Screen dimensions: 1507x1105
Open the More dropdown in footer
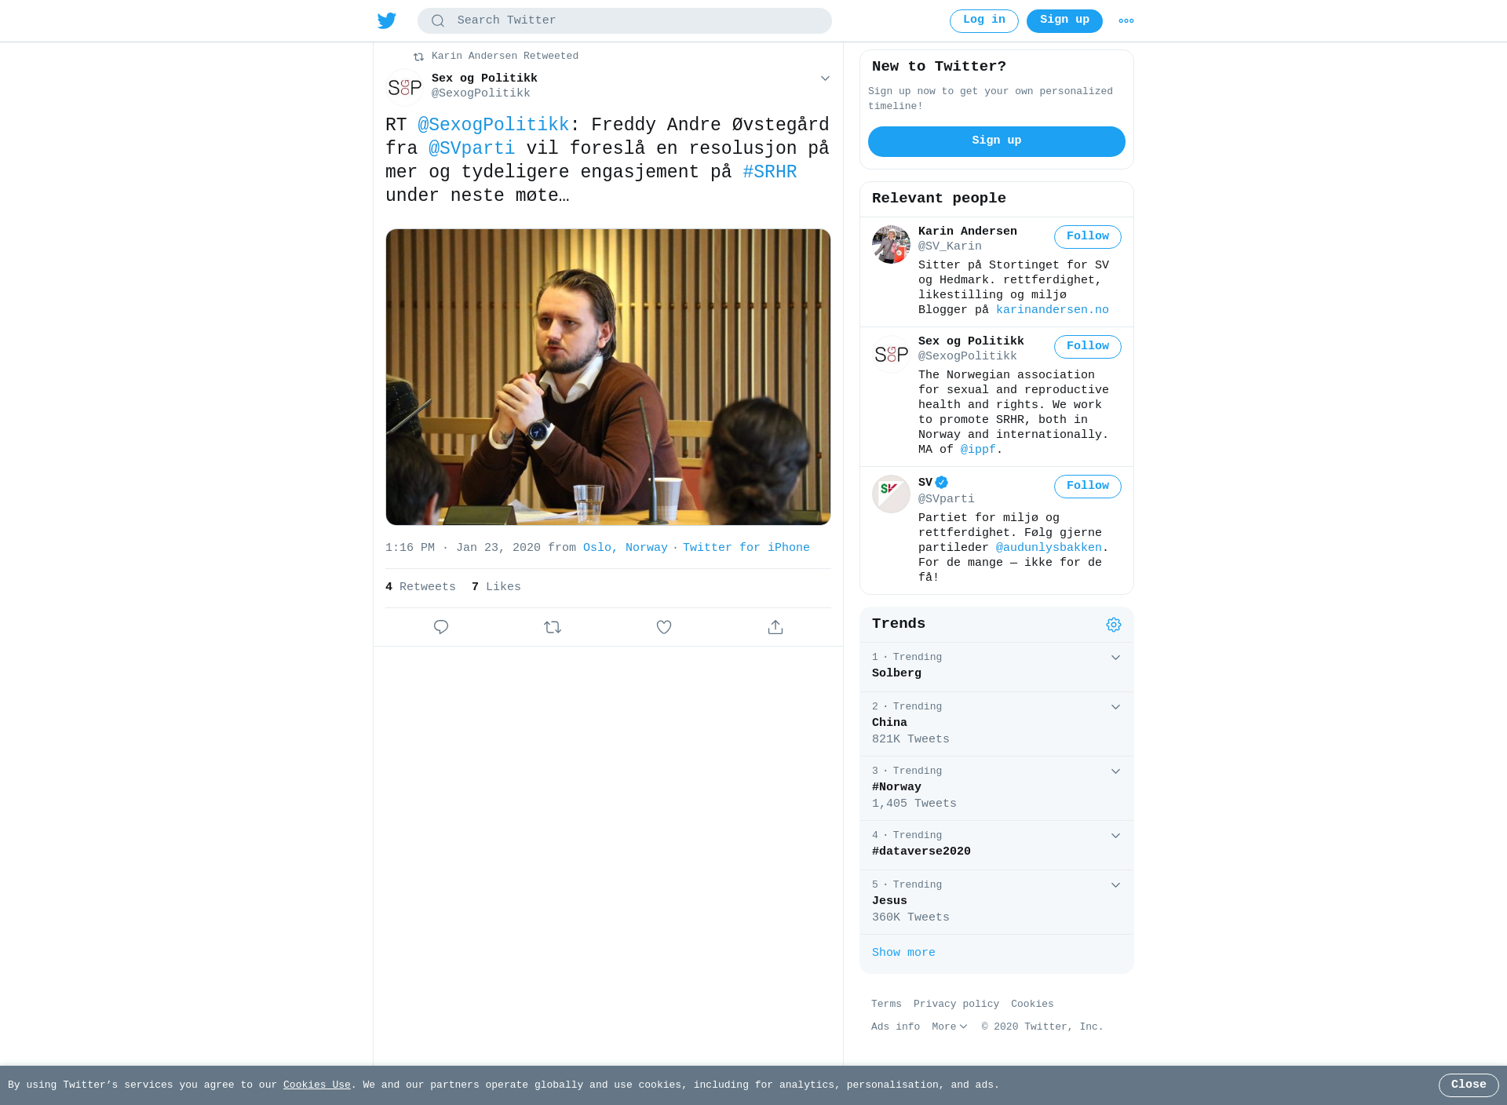click(x=950, y=1027)
